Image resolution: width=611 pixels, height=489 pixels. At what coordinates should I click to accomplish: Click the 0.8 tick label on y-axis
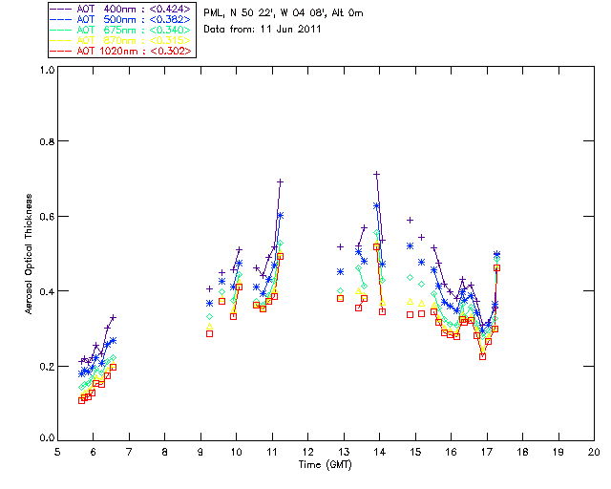[47, 141]
